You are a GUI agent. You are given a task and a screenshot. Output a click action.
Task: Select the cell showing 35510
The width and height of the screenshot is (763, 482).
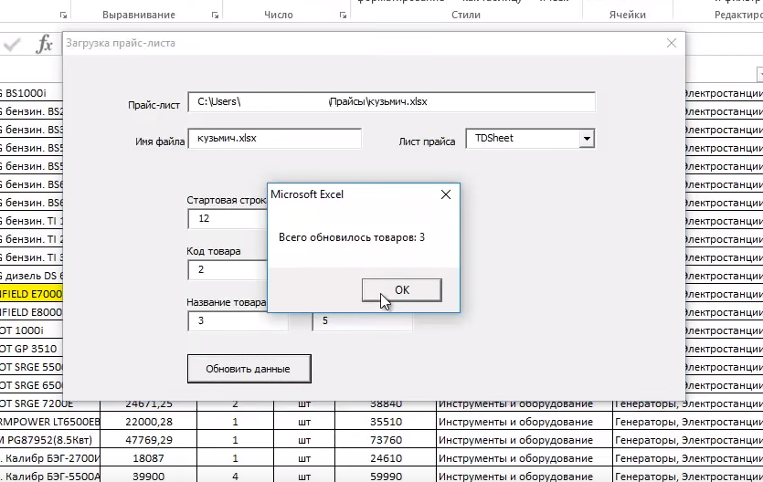386,422
